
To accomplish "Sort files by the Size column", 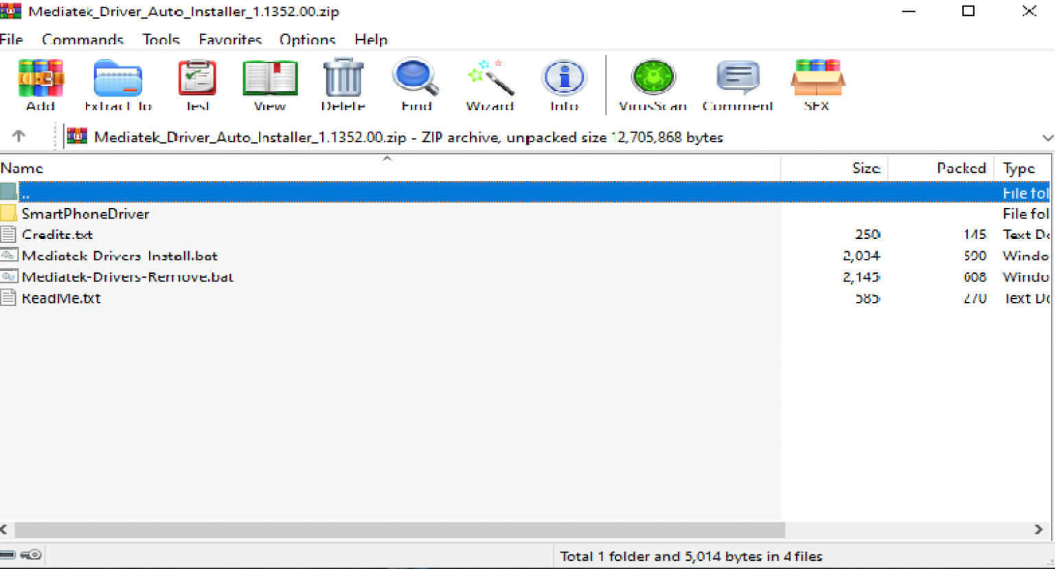I will coord(865,167).
